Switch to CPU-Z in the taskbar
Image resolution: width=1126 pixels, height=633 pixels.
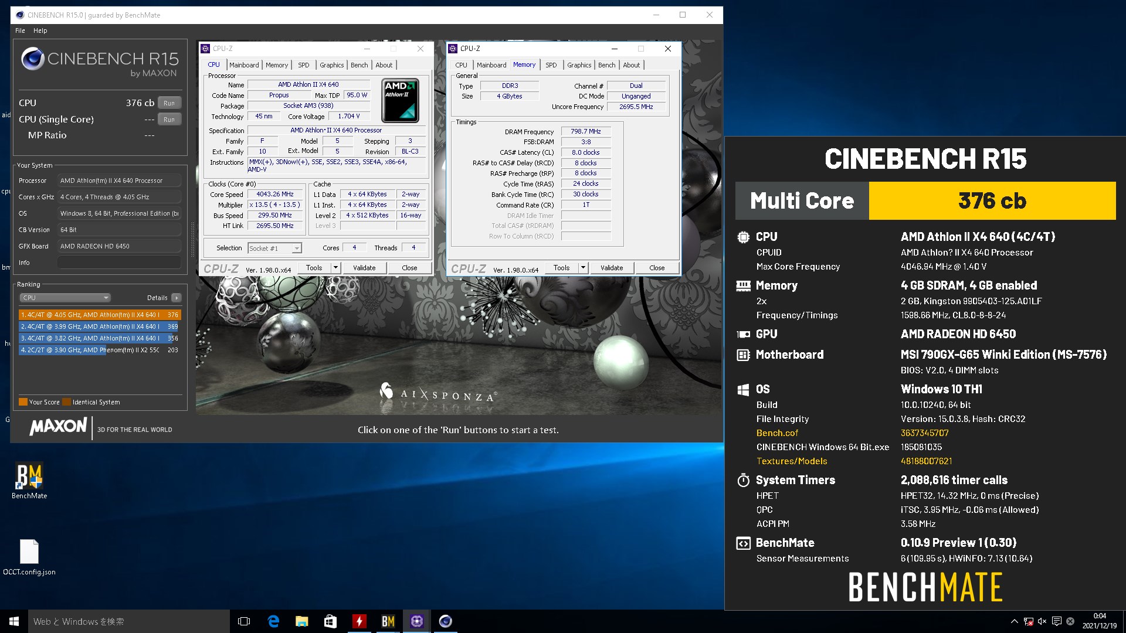(x=416, y=621)
